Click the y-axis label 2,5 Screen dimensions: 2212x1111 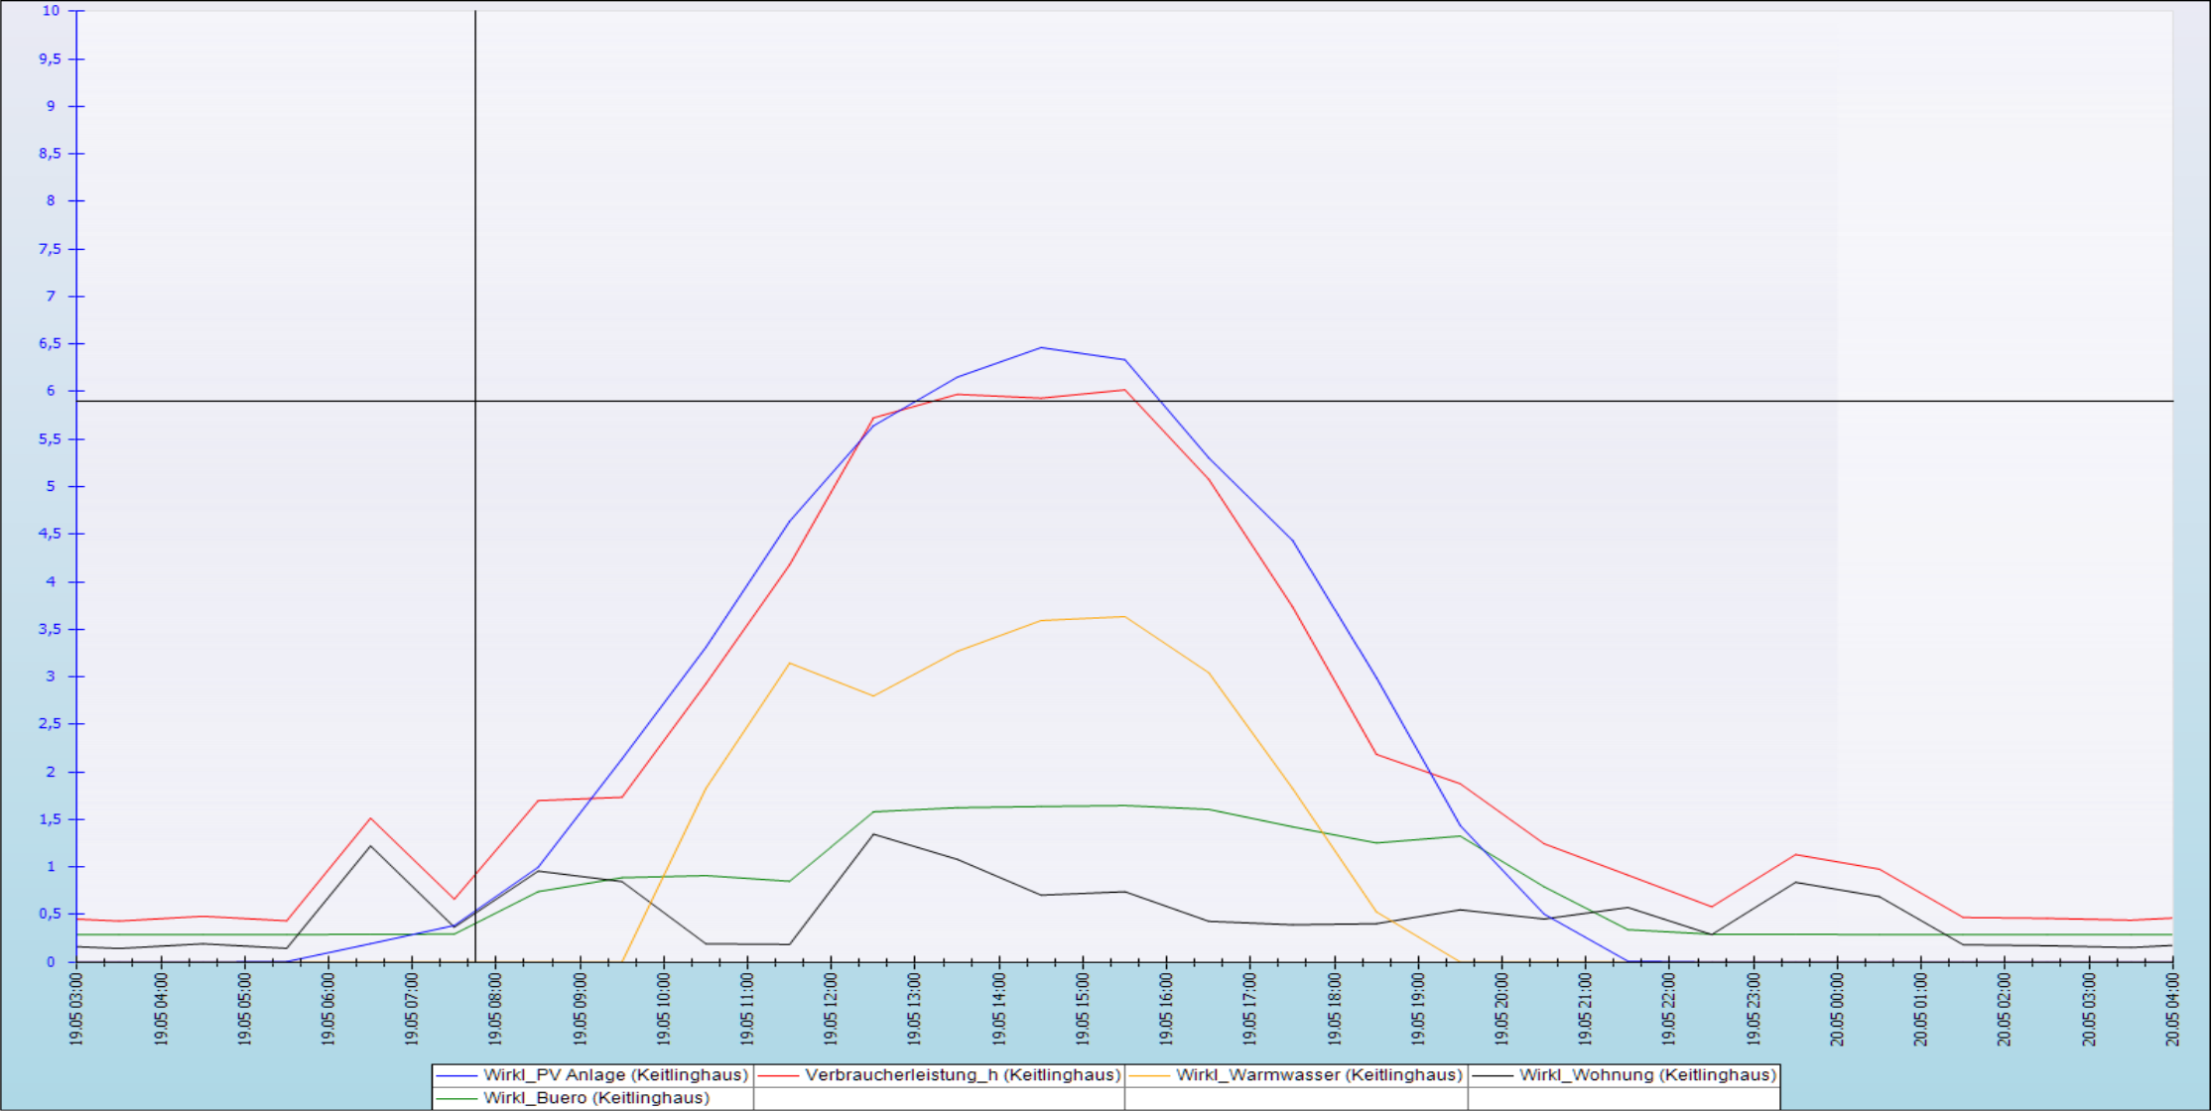tap(50, 724)
